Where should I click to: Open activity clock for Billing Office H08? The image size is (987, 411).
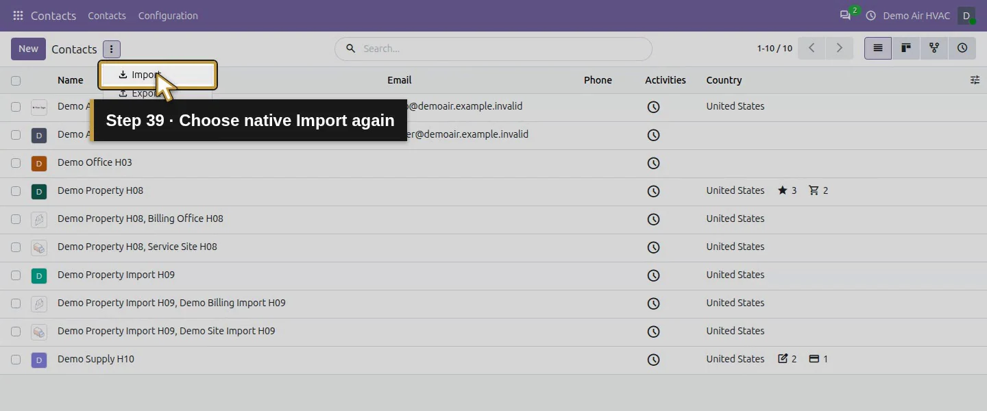(x=653, y=219)
